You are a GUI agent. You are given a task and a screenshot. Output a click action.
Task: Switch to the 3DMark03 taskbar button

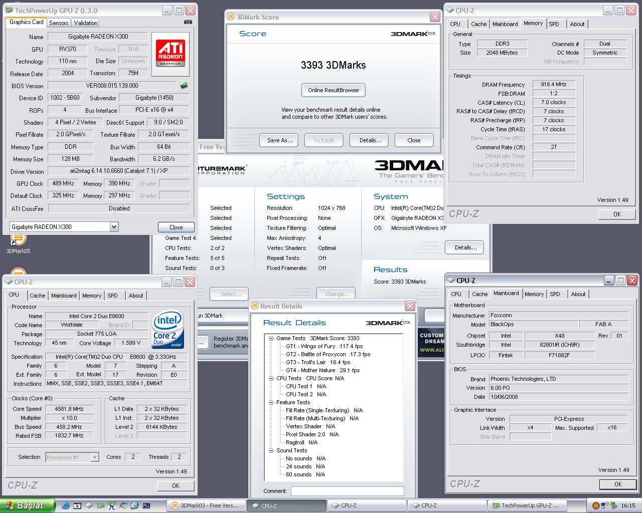[206, 505]
